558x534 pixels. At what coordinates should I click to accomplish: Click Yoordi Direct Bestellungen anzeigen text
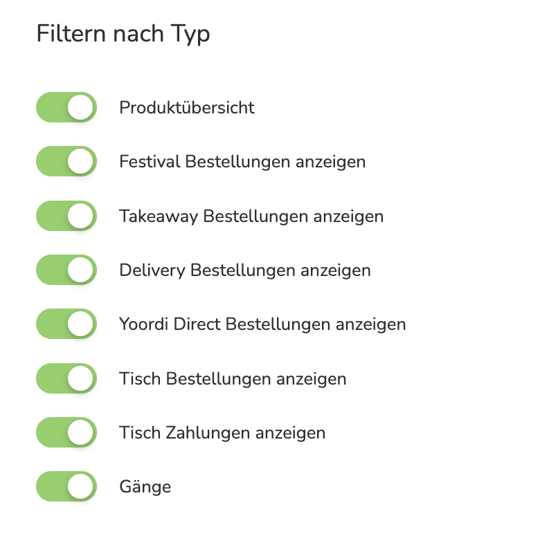(262, 324)
